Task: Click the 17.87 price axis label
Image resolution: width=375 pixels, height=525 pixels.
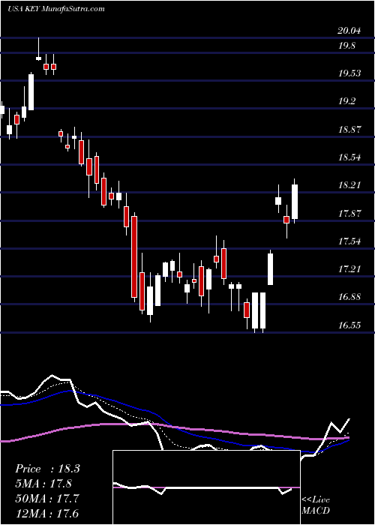Action: [x=349, y=213]
